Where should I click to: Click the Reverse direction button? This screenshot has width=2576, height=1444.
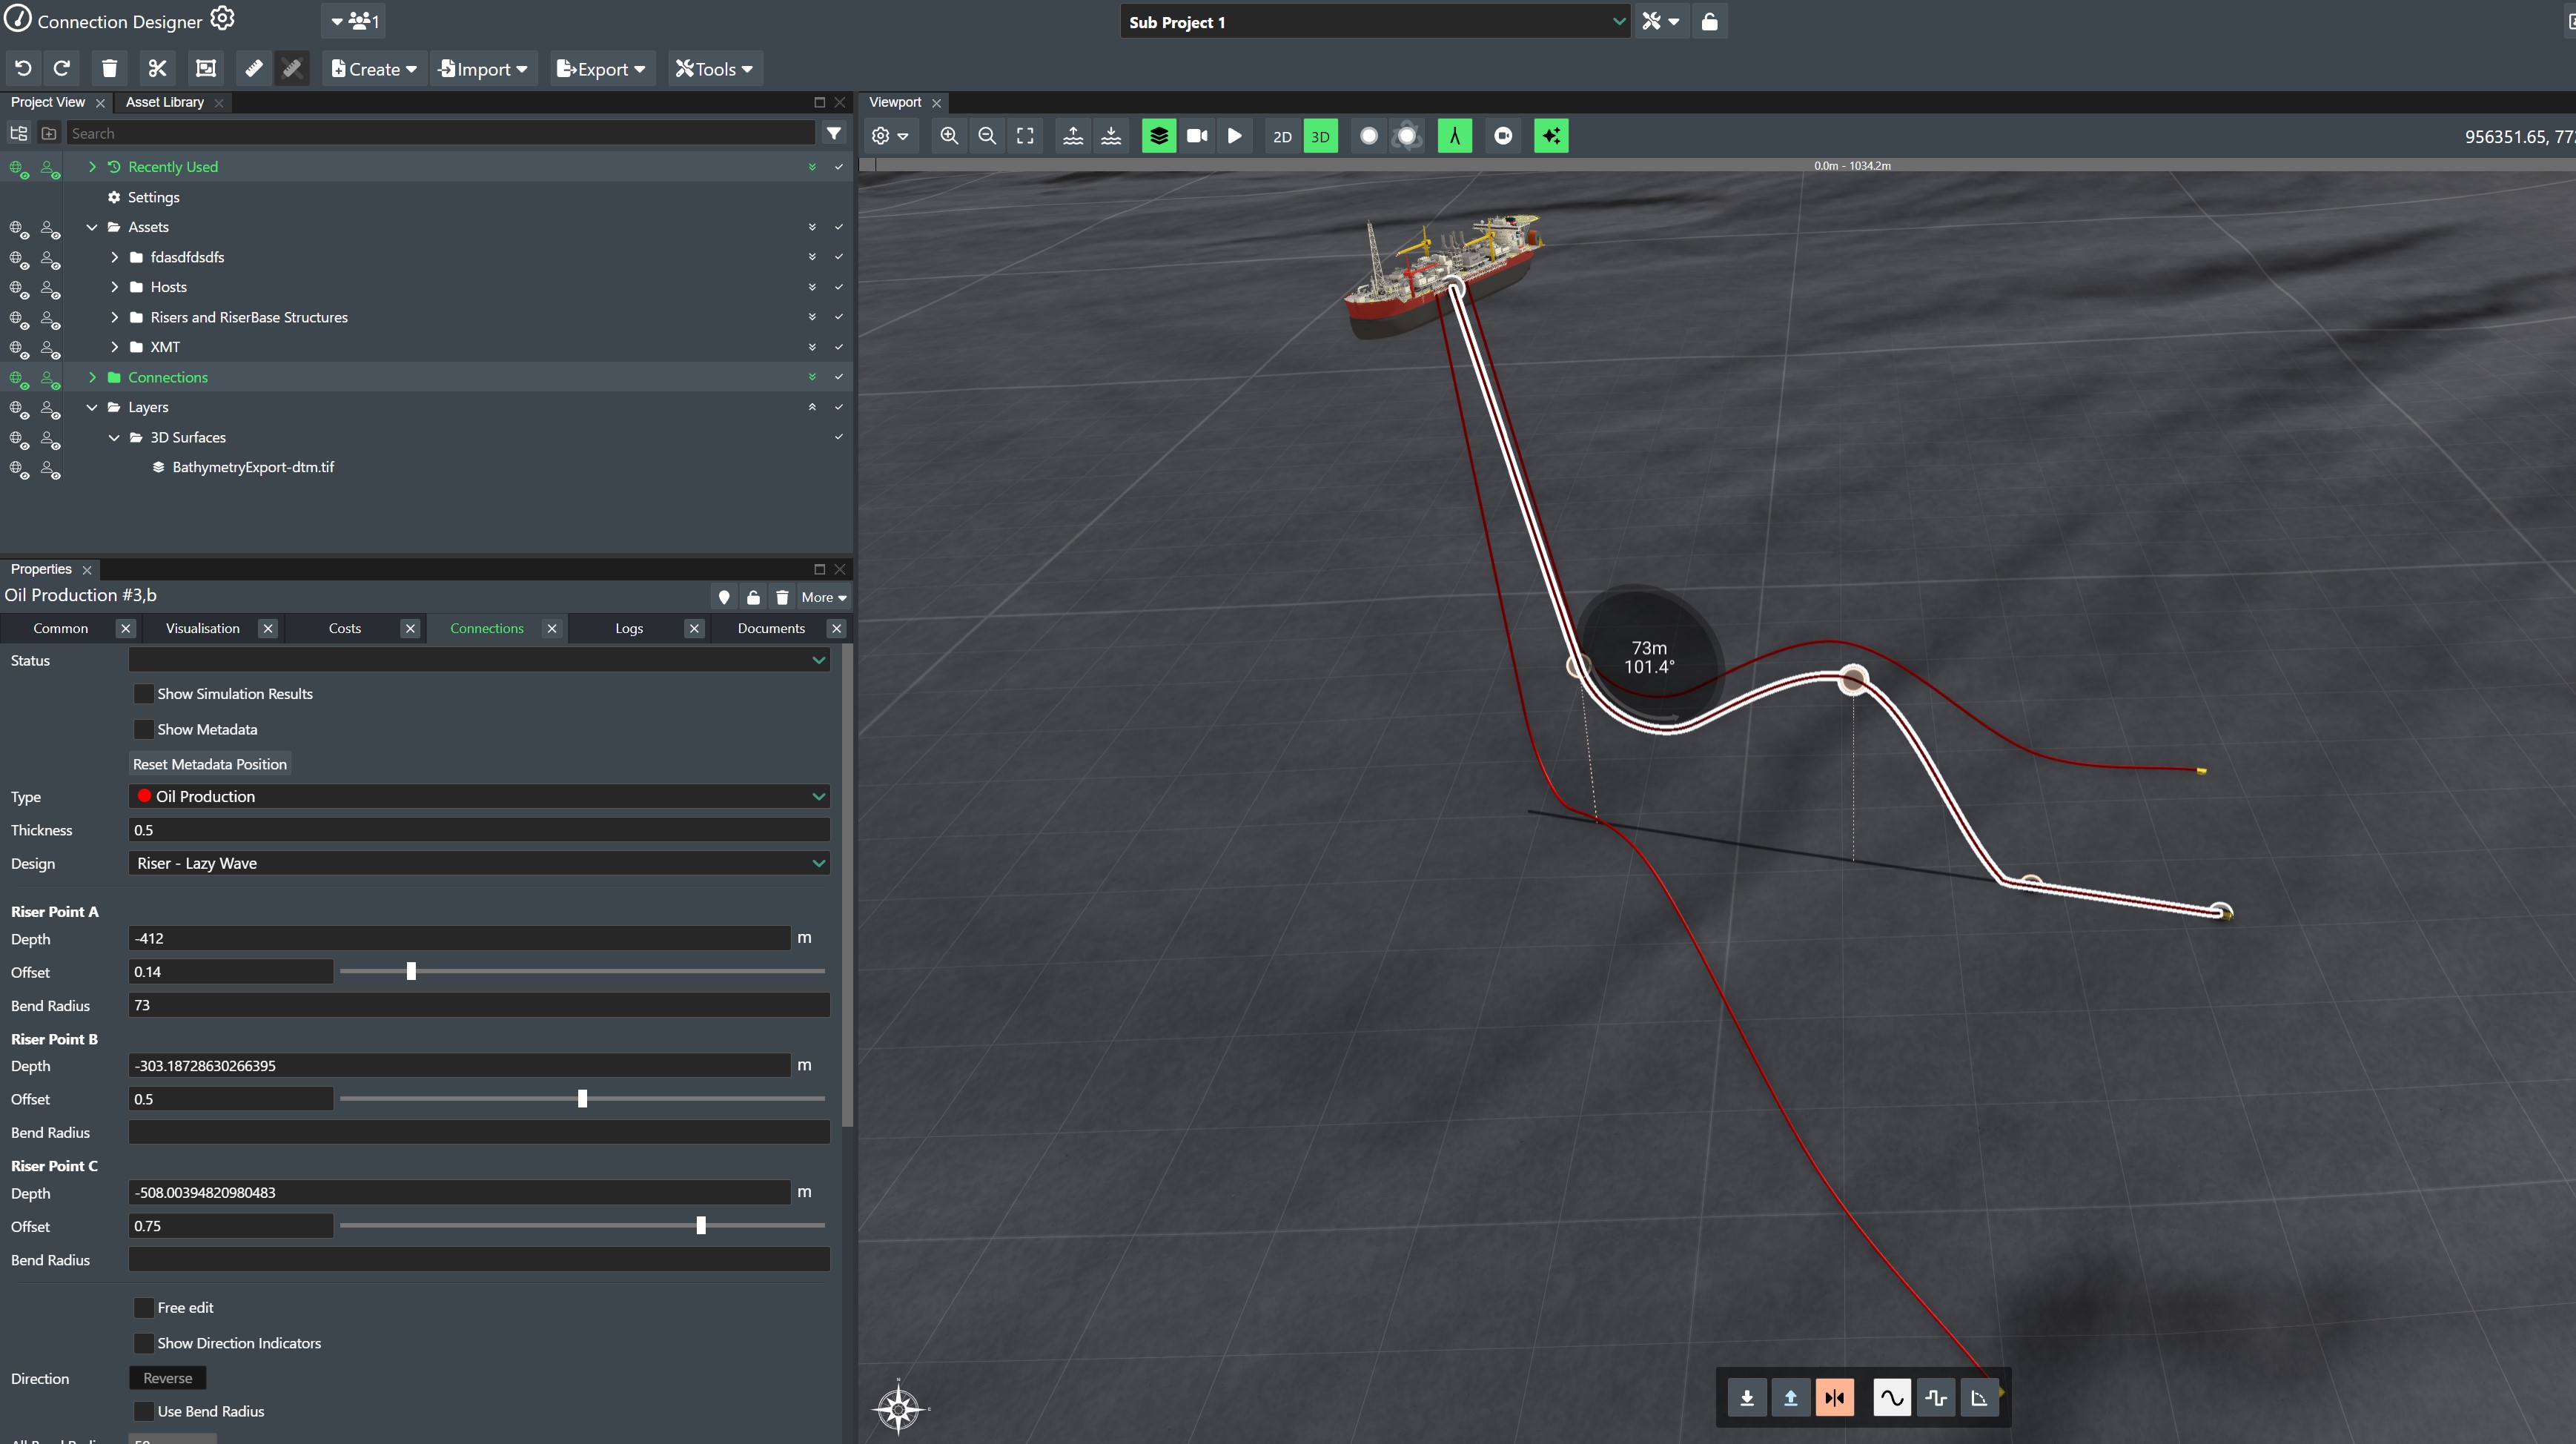tap(168, 1378)
